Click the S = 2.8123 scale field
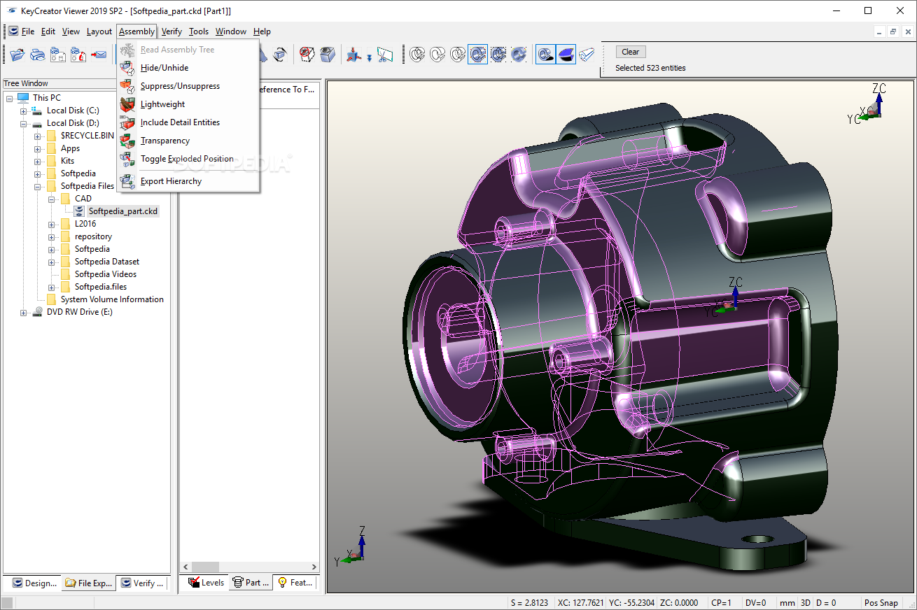 click(529, 603)
